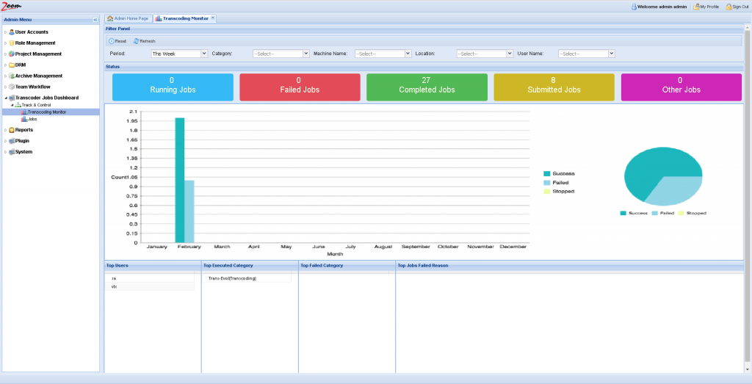
Task: Expand the Role Management tree node
Action: coord(5,43)
